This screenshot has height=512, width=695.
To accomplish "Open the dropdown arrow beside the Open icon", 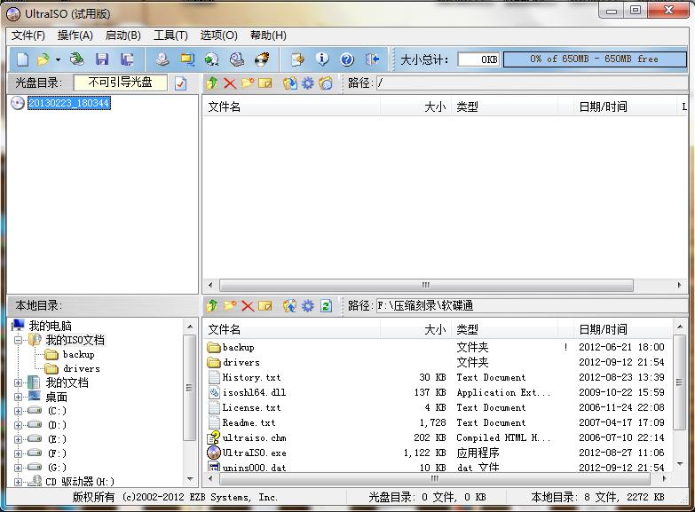I will (x=58, y=60).
